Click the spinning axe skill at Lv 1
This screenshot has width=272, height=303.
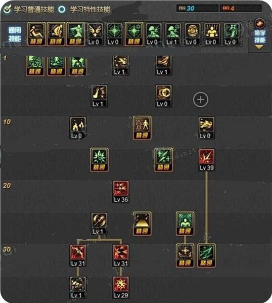coord(99,224)
